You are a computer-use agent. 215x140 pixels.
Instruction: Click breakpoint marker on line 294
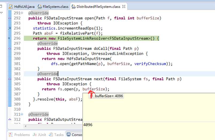click(x=10, y=28)
